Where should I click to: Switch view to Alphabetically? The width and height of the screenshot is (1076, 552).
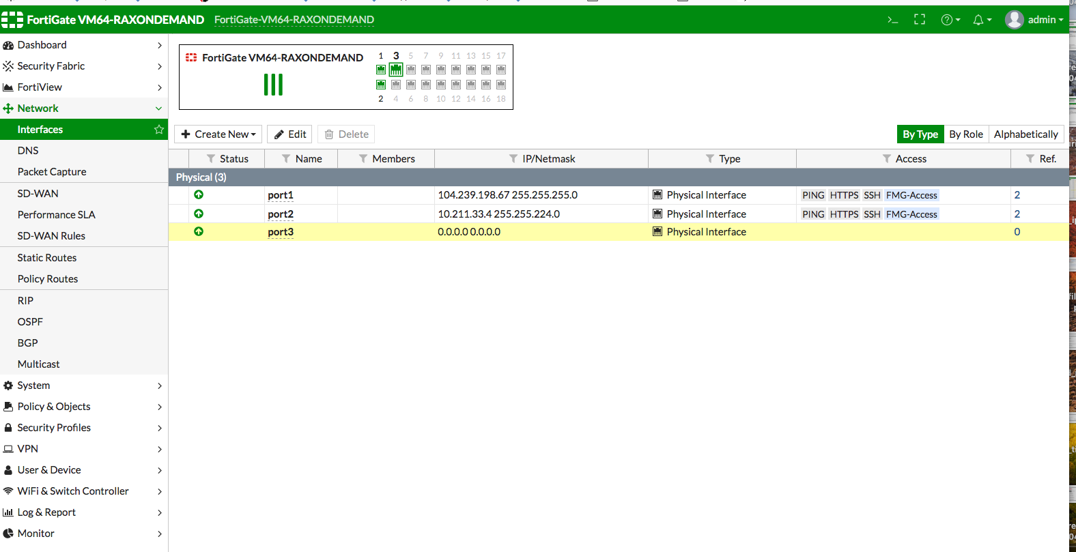tap(1026, 134)
